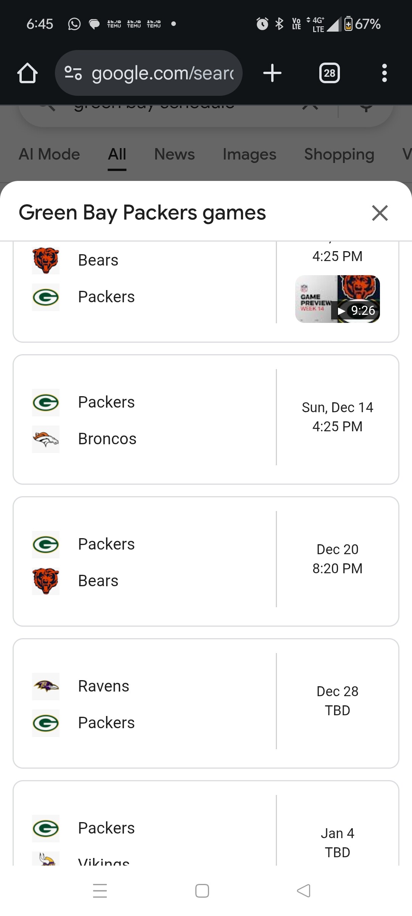Play the Week 14 game preview video
The image size is (412, 916).
click(337, 299)
